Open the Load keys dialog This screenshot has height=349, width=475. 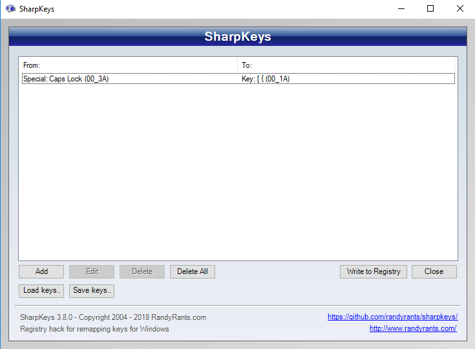pos(41,291)
